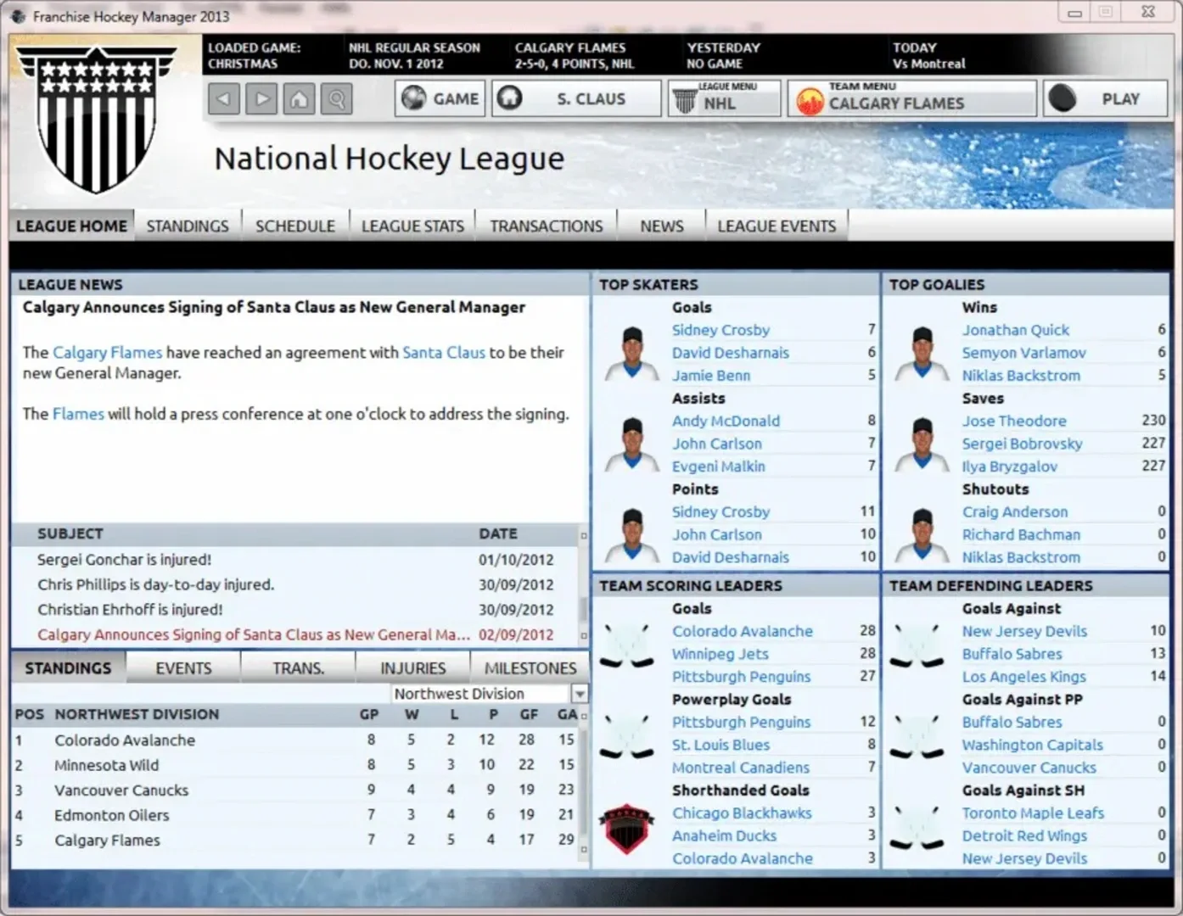Image resolution: width=1183 pixels, height=916 pixels.
Task: Expand the Northwest Division dropdown
Action: 580,694
